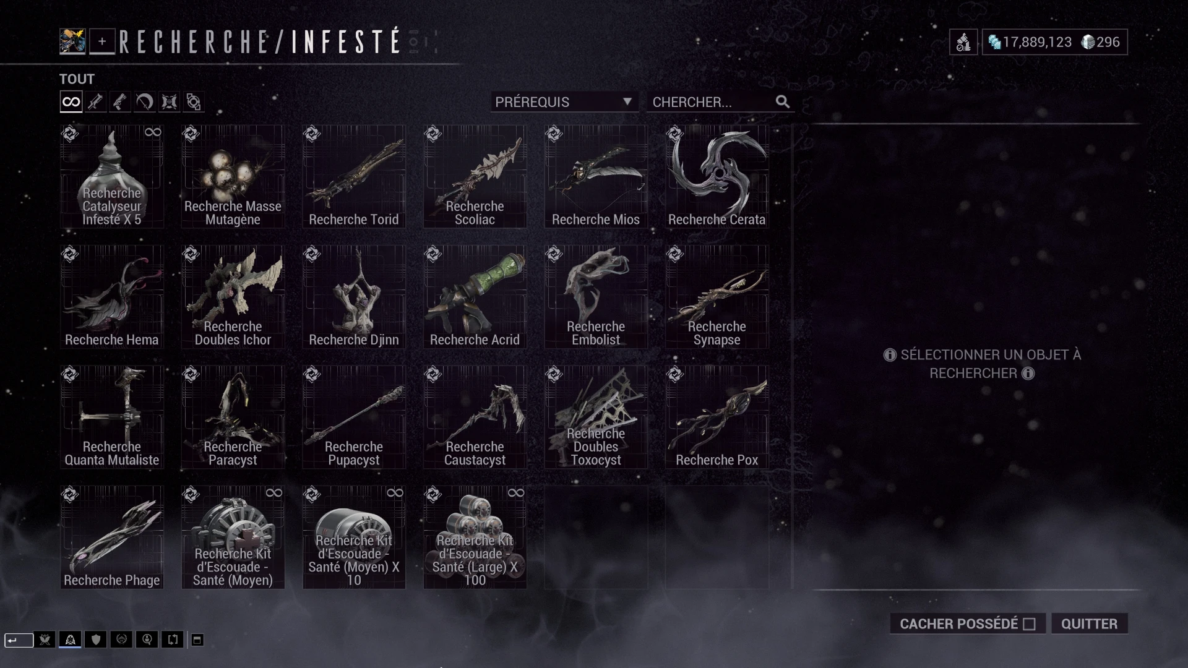
Task: Select the Recherche Torid item
Action: (x=354, y=176)
